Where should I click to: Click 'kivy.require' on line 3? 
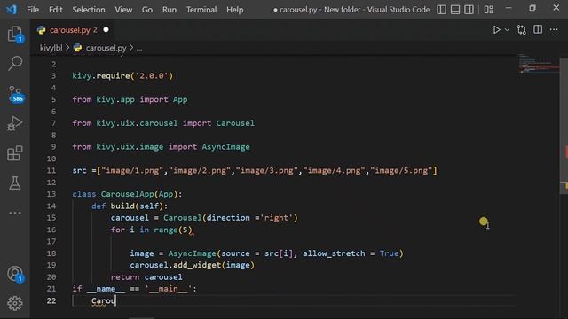point(101,76)
